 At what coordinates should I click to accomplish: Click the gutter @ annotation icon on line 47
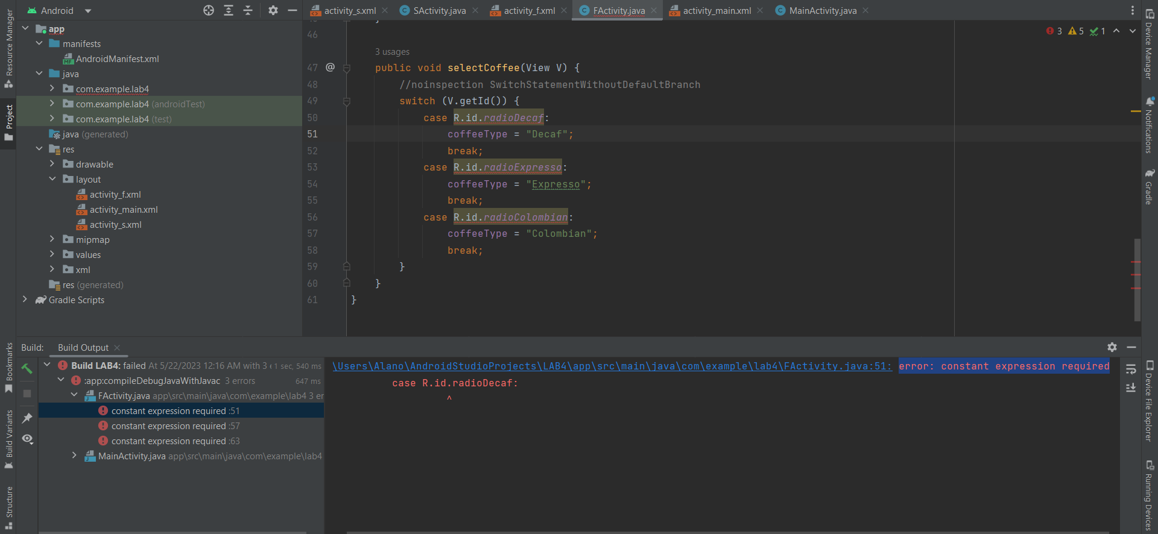pyautogui.click(x=330, y=68)
